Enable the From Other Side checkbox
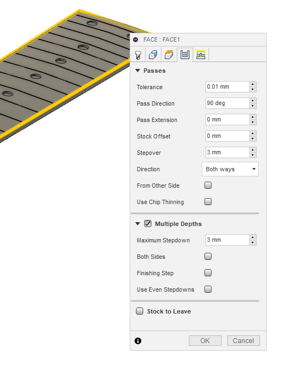The width and height of the screenshot is (289, 377). [208, 185]
